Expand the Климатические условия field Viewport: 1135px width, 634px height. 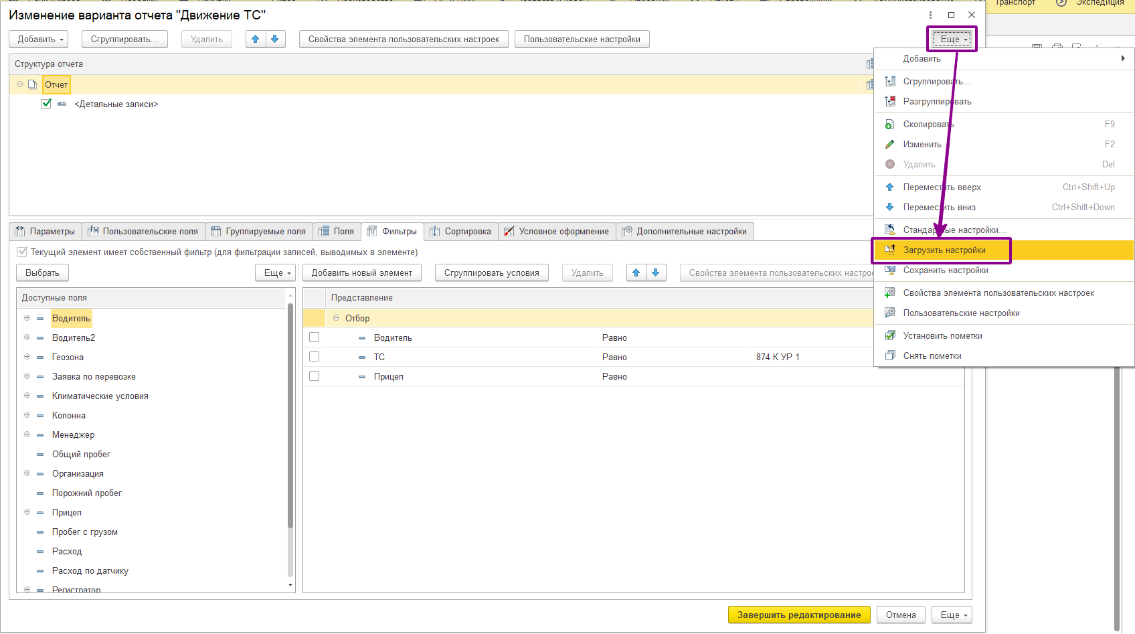[x=27, y=396]
